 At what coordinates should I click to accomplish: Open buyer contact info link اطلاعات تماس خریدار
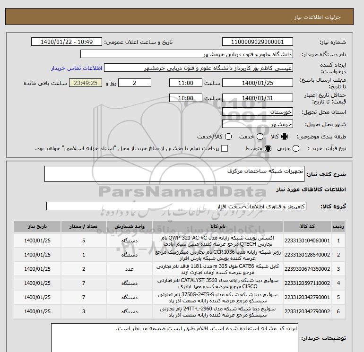77,68
